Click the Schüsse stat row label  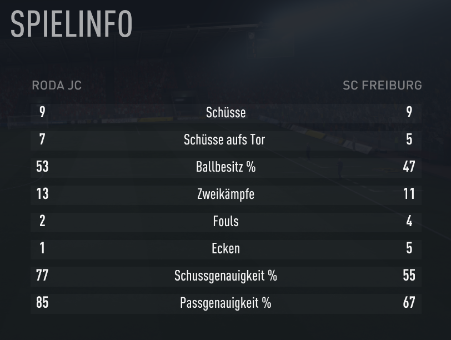pos(226,112)
